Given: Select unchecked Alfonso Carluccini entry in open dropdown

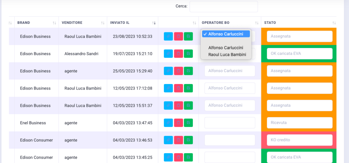Looking at the screenshot, I should click(x=226, y=48).
